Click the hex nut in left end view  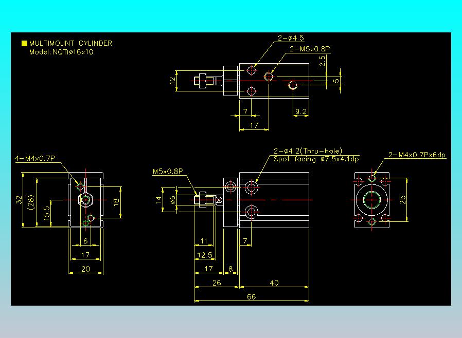click(x=86, y=200)
